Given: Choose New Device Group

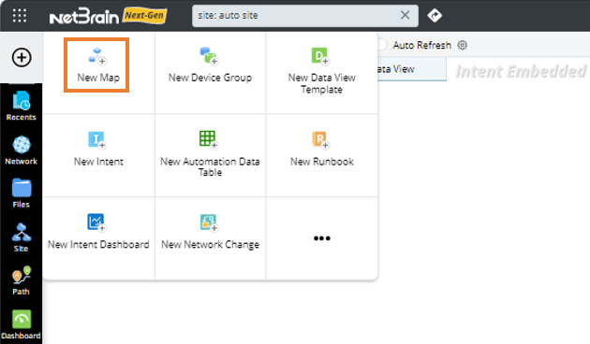Looking at the screenshot, I should click(210, 65).
